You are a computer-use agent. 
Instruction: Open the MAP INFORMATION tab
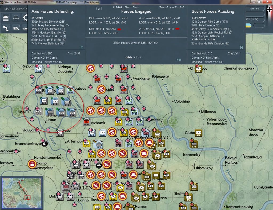(x=16, y=9)
